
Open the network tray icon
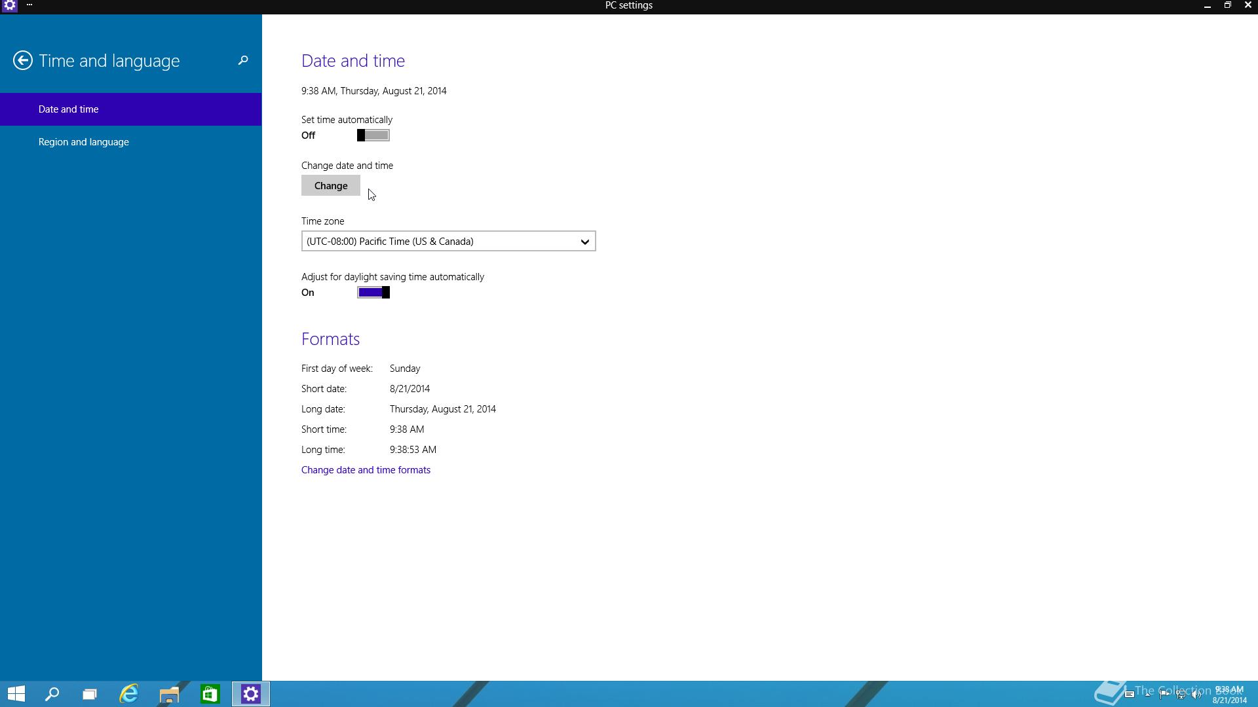pyautogui.click(x=1181, y=695)
